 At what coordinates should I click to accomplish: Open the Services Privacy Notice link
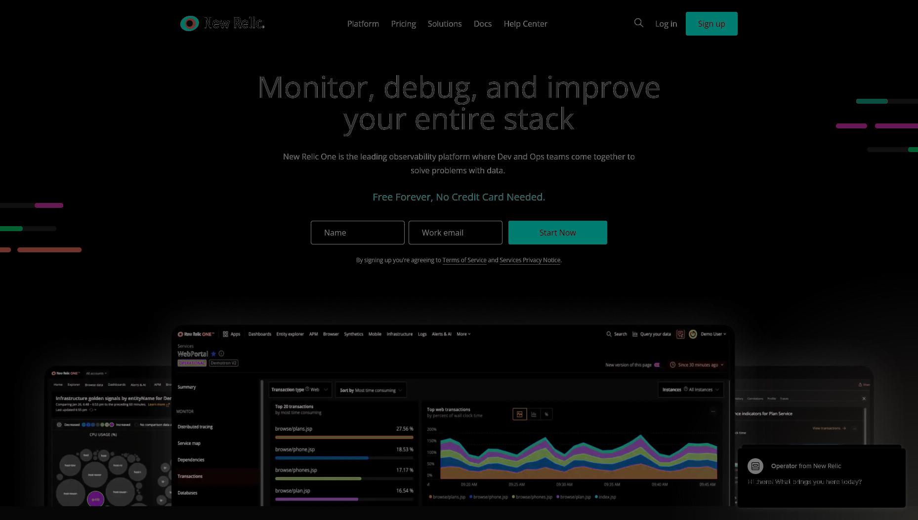(530, 260)
